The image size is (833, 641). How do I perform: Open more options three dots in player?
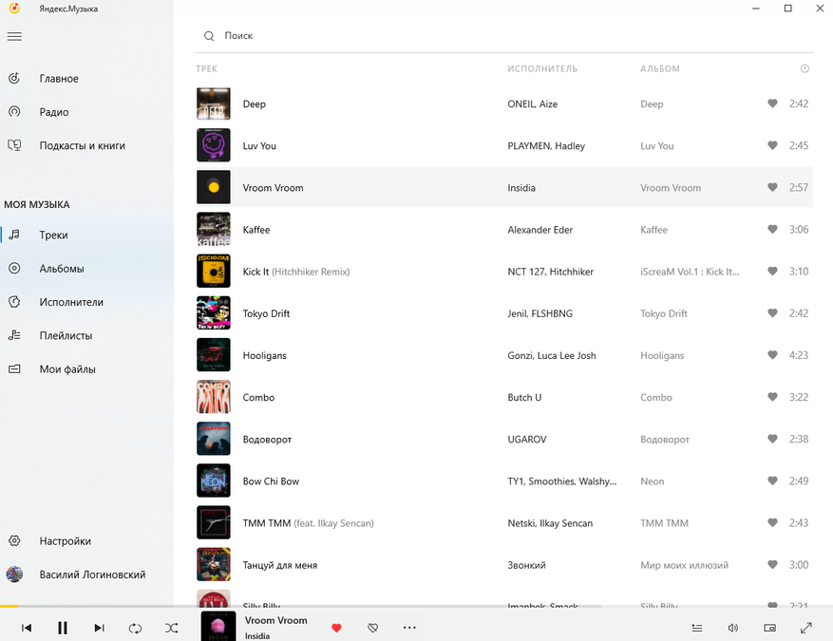point(409,628)
